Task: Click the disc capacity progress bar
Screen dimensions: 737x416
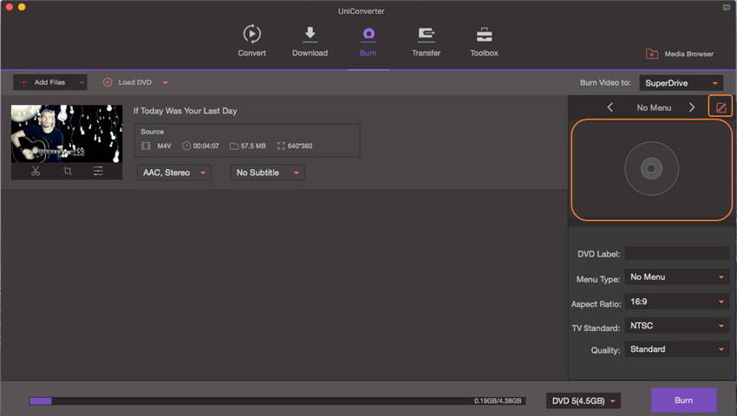Action: (x=277, y=401)
